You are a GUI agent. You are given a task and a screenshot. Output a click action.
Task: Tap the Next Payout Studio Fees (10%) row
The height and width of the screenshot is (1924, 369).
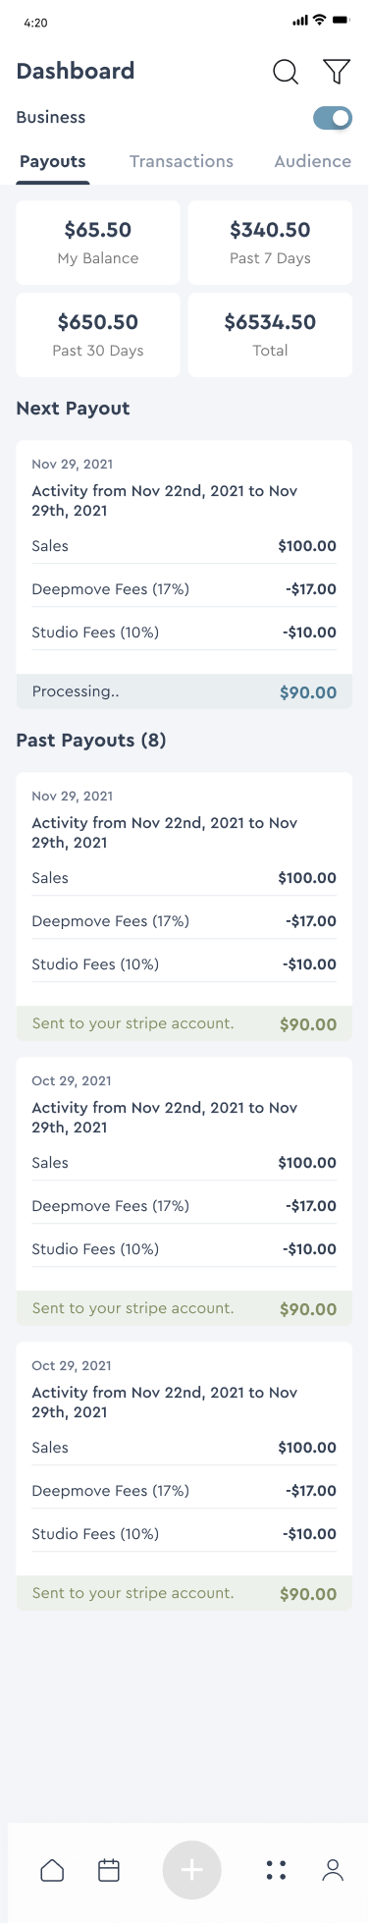coord(184,632)
